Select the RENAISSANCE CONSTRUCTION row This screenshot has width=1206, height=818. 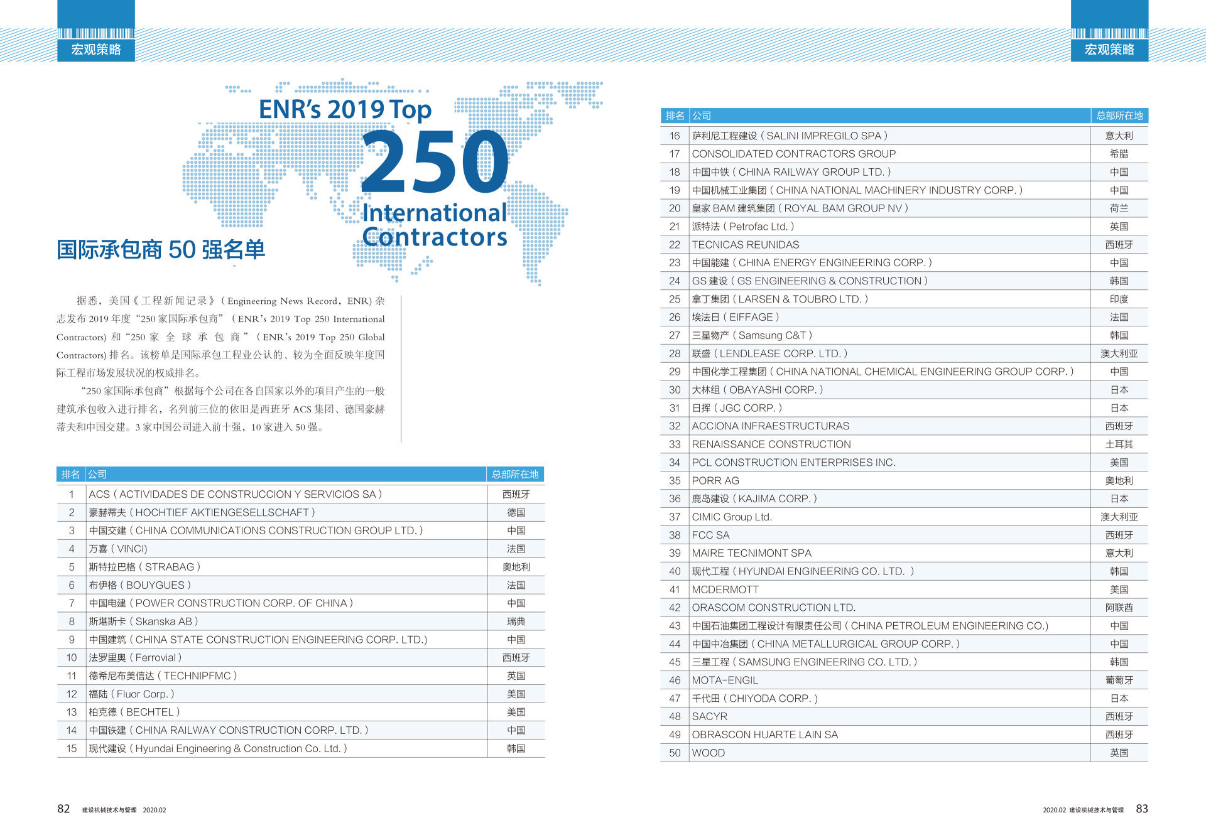tap(904, 444)
